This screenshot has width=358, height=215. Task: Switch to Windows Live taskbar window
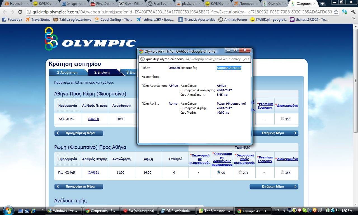64,211
